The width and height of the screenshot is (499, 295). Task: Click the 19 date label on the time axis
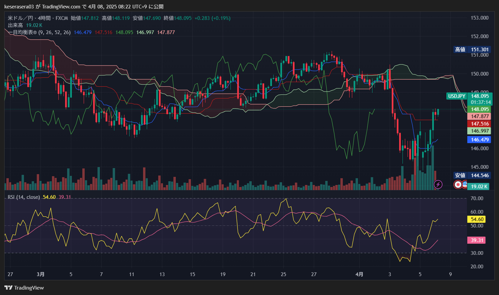click(223, 274)
